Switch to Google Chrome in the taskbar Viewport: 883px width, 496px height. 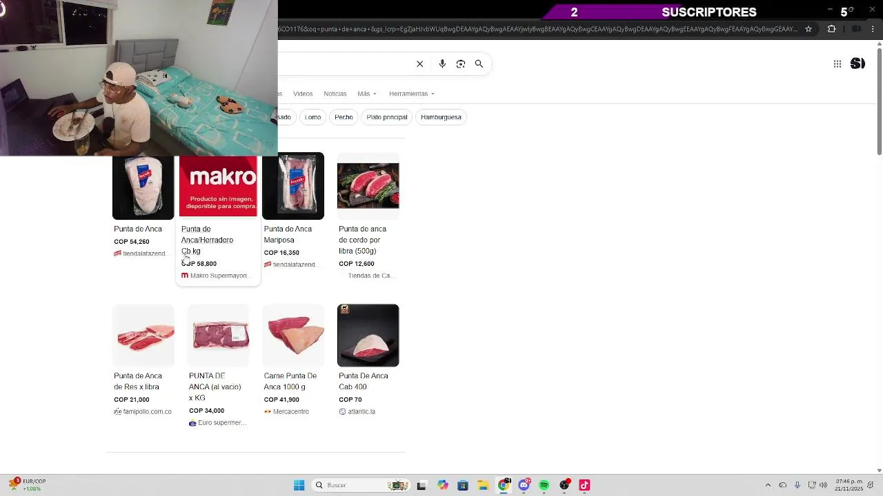tap(504, 485)
